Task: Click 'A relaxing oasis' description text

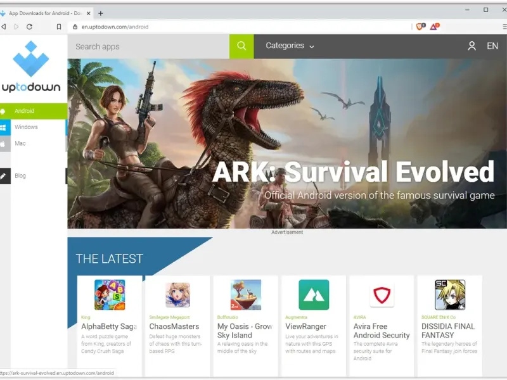Action: pos(242,347)
